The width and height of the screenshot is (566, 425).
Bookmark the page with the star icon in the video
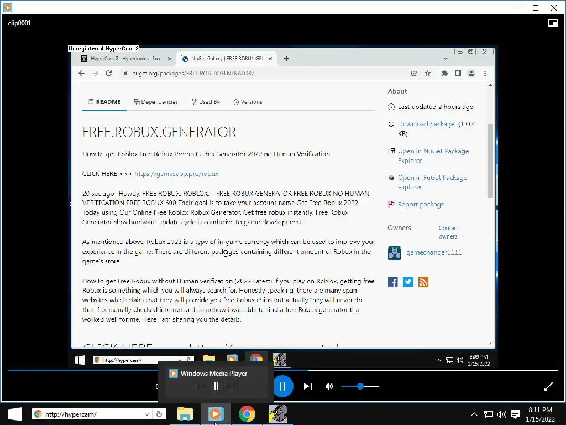428,74
